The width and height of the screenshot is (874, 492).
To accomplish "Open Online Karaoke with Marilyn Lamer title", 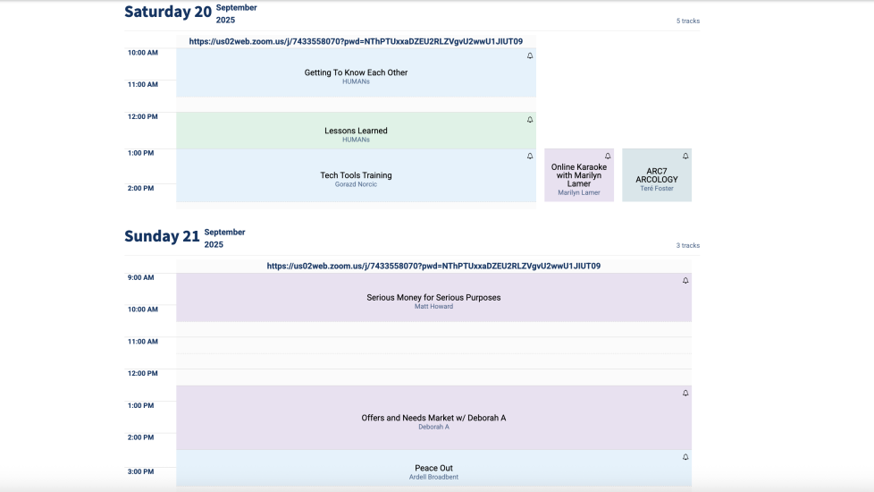I will point(579,175).
